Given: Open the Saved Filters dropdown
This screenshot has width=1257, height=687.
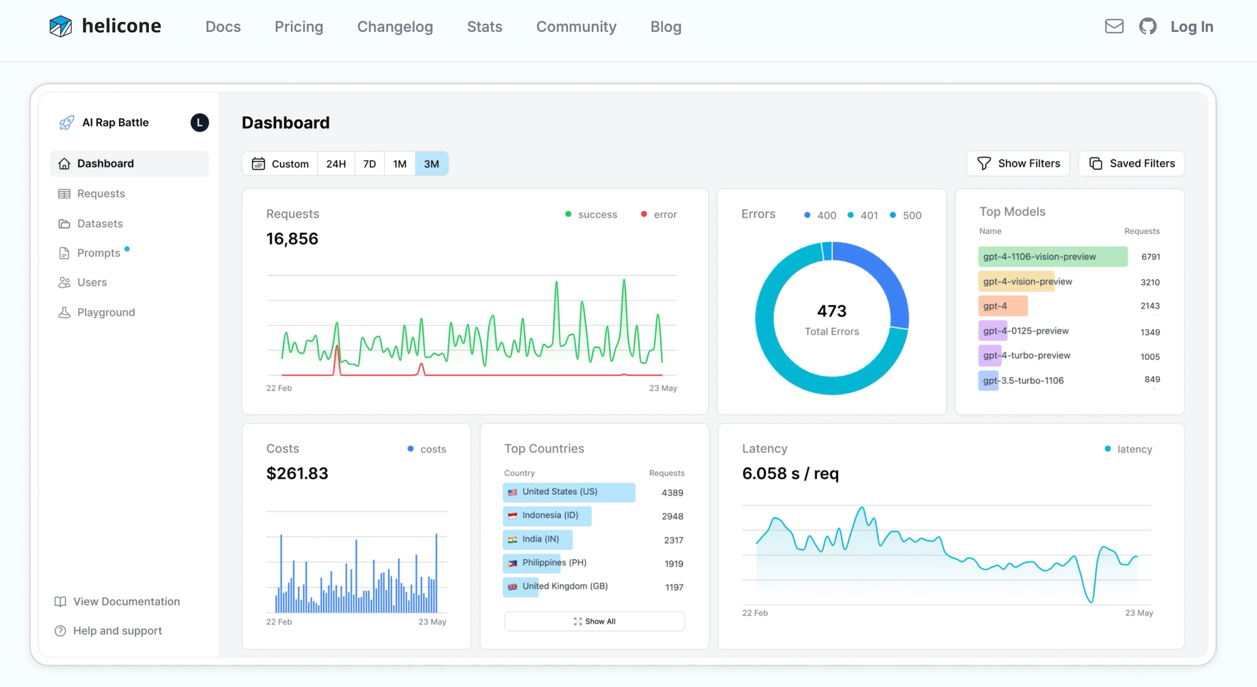Looking at the screenshot, I should [x=1131, y=163].
